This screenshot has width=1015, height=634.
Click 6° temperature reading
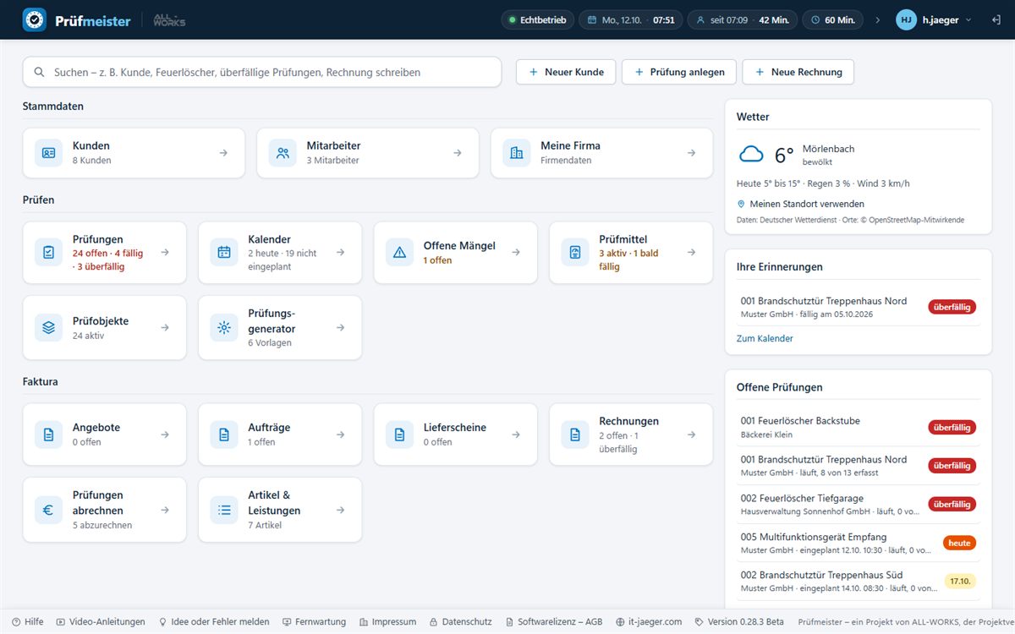tap(784, 155)
